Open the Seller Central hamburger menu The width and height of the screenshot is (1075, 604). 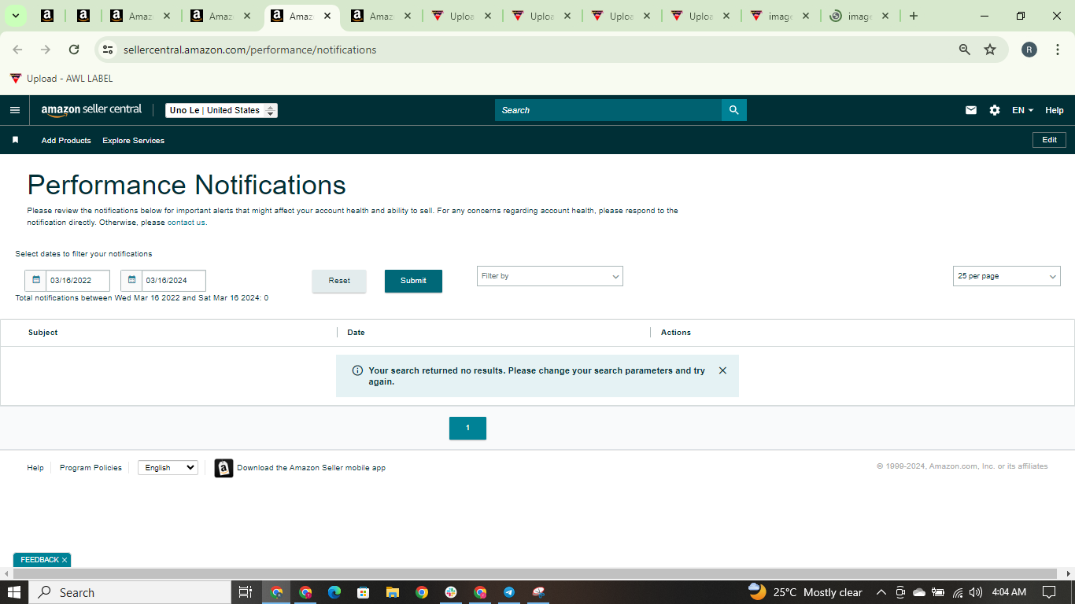pyautogui.click(x=14, y=110)
